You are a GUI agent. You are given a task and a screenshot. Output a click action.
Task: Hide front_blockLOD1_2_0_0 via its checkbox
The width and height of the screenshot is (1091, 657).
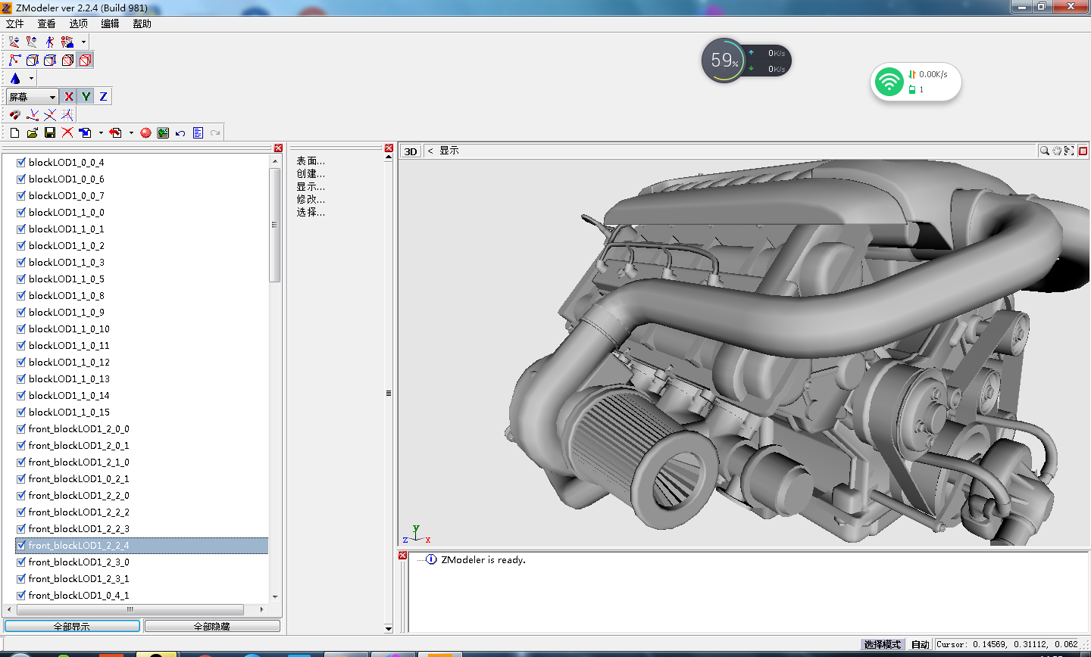click(x=21, y=428)
